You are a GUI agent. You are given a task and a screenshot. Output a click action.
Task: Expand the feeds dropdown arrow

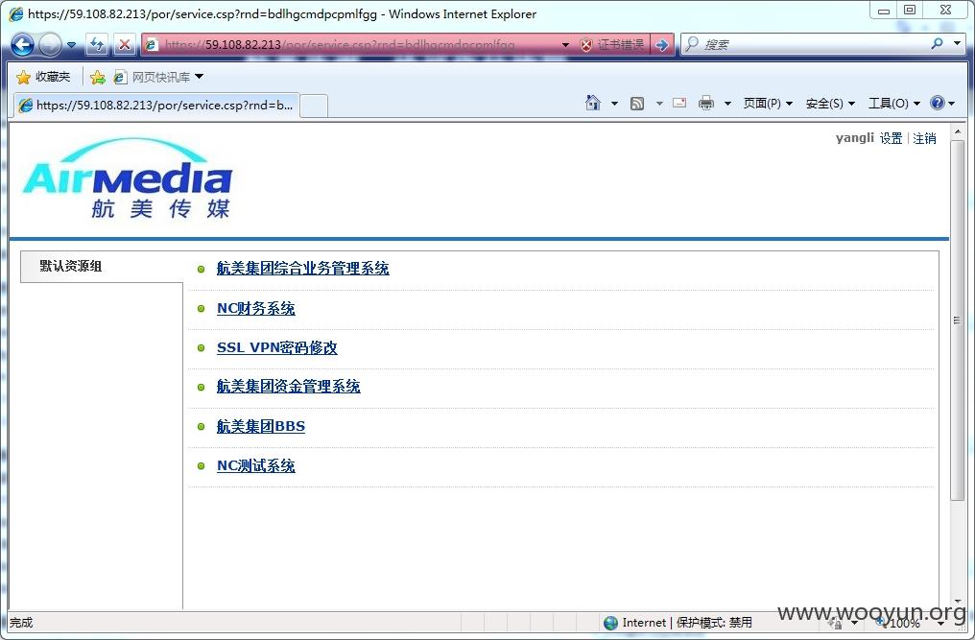659,104
